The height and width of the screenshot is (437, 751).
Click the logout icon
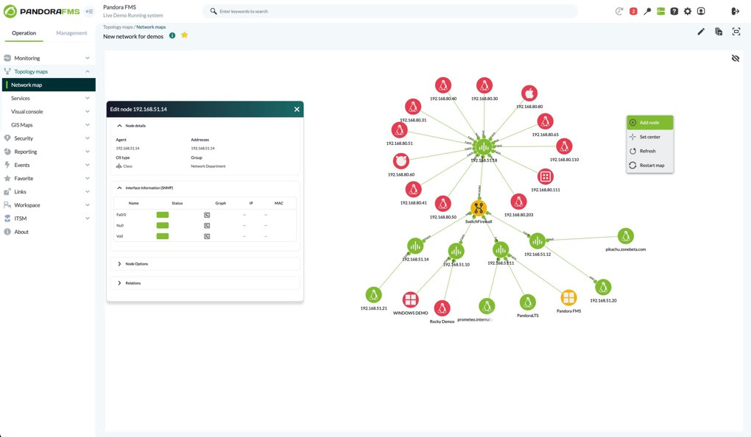(x=735, y=11)
